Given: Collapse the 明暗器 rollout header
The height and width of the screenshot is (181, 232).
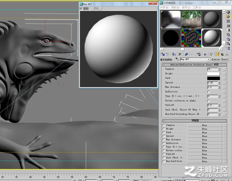Looking at the screenshot, I should tap(195, 121).
